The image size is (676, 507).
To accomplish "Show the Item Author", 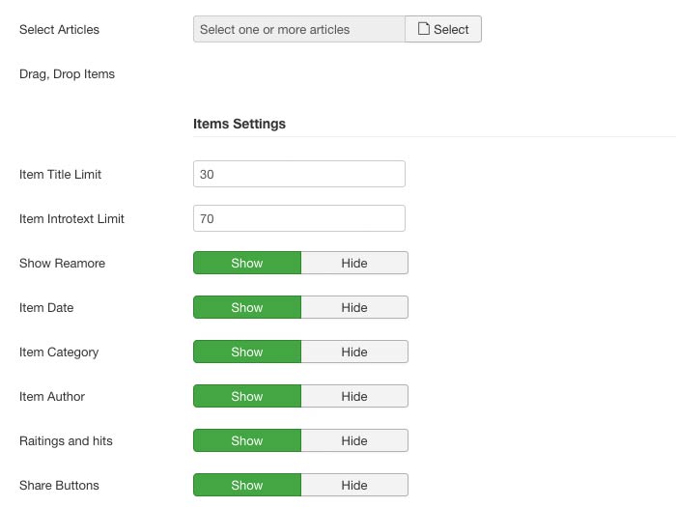I will coord(247,396).
